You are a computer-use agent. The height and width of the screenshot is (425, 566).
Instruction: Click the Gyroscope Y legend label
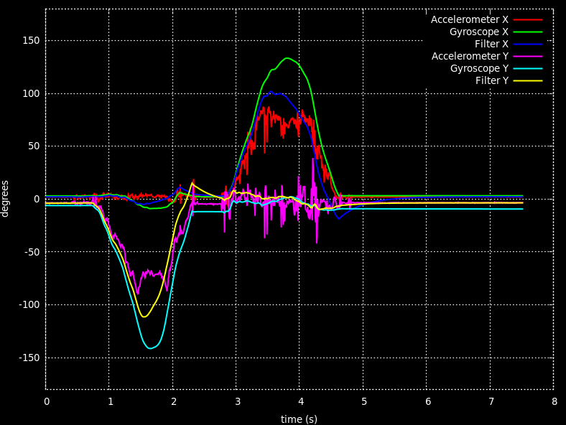[x=479, y=68]
